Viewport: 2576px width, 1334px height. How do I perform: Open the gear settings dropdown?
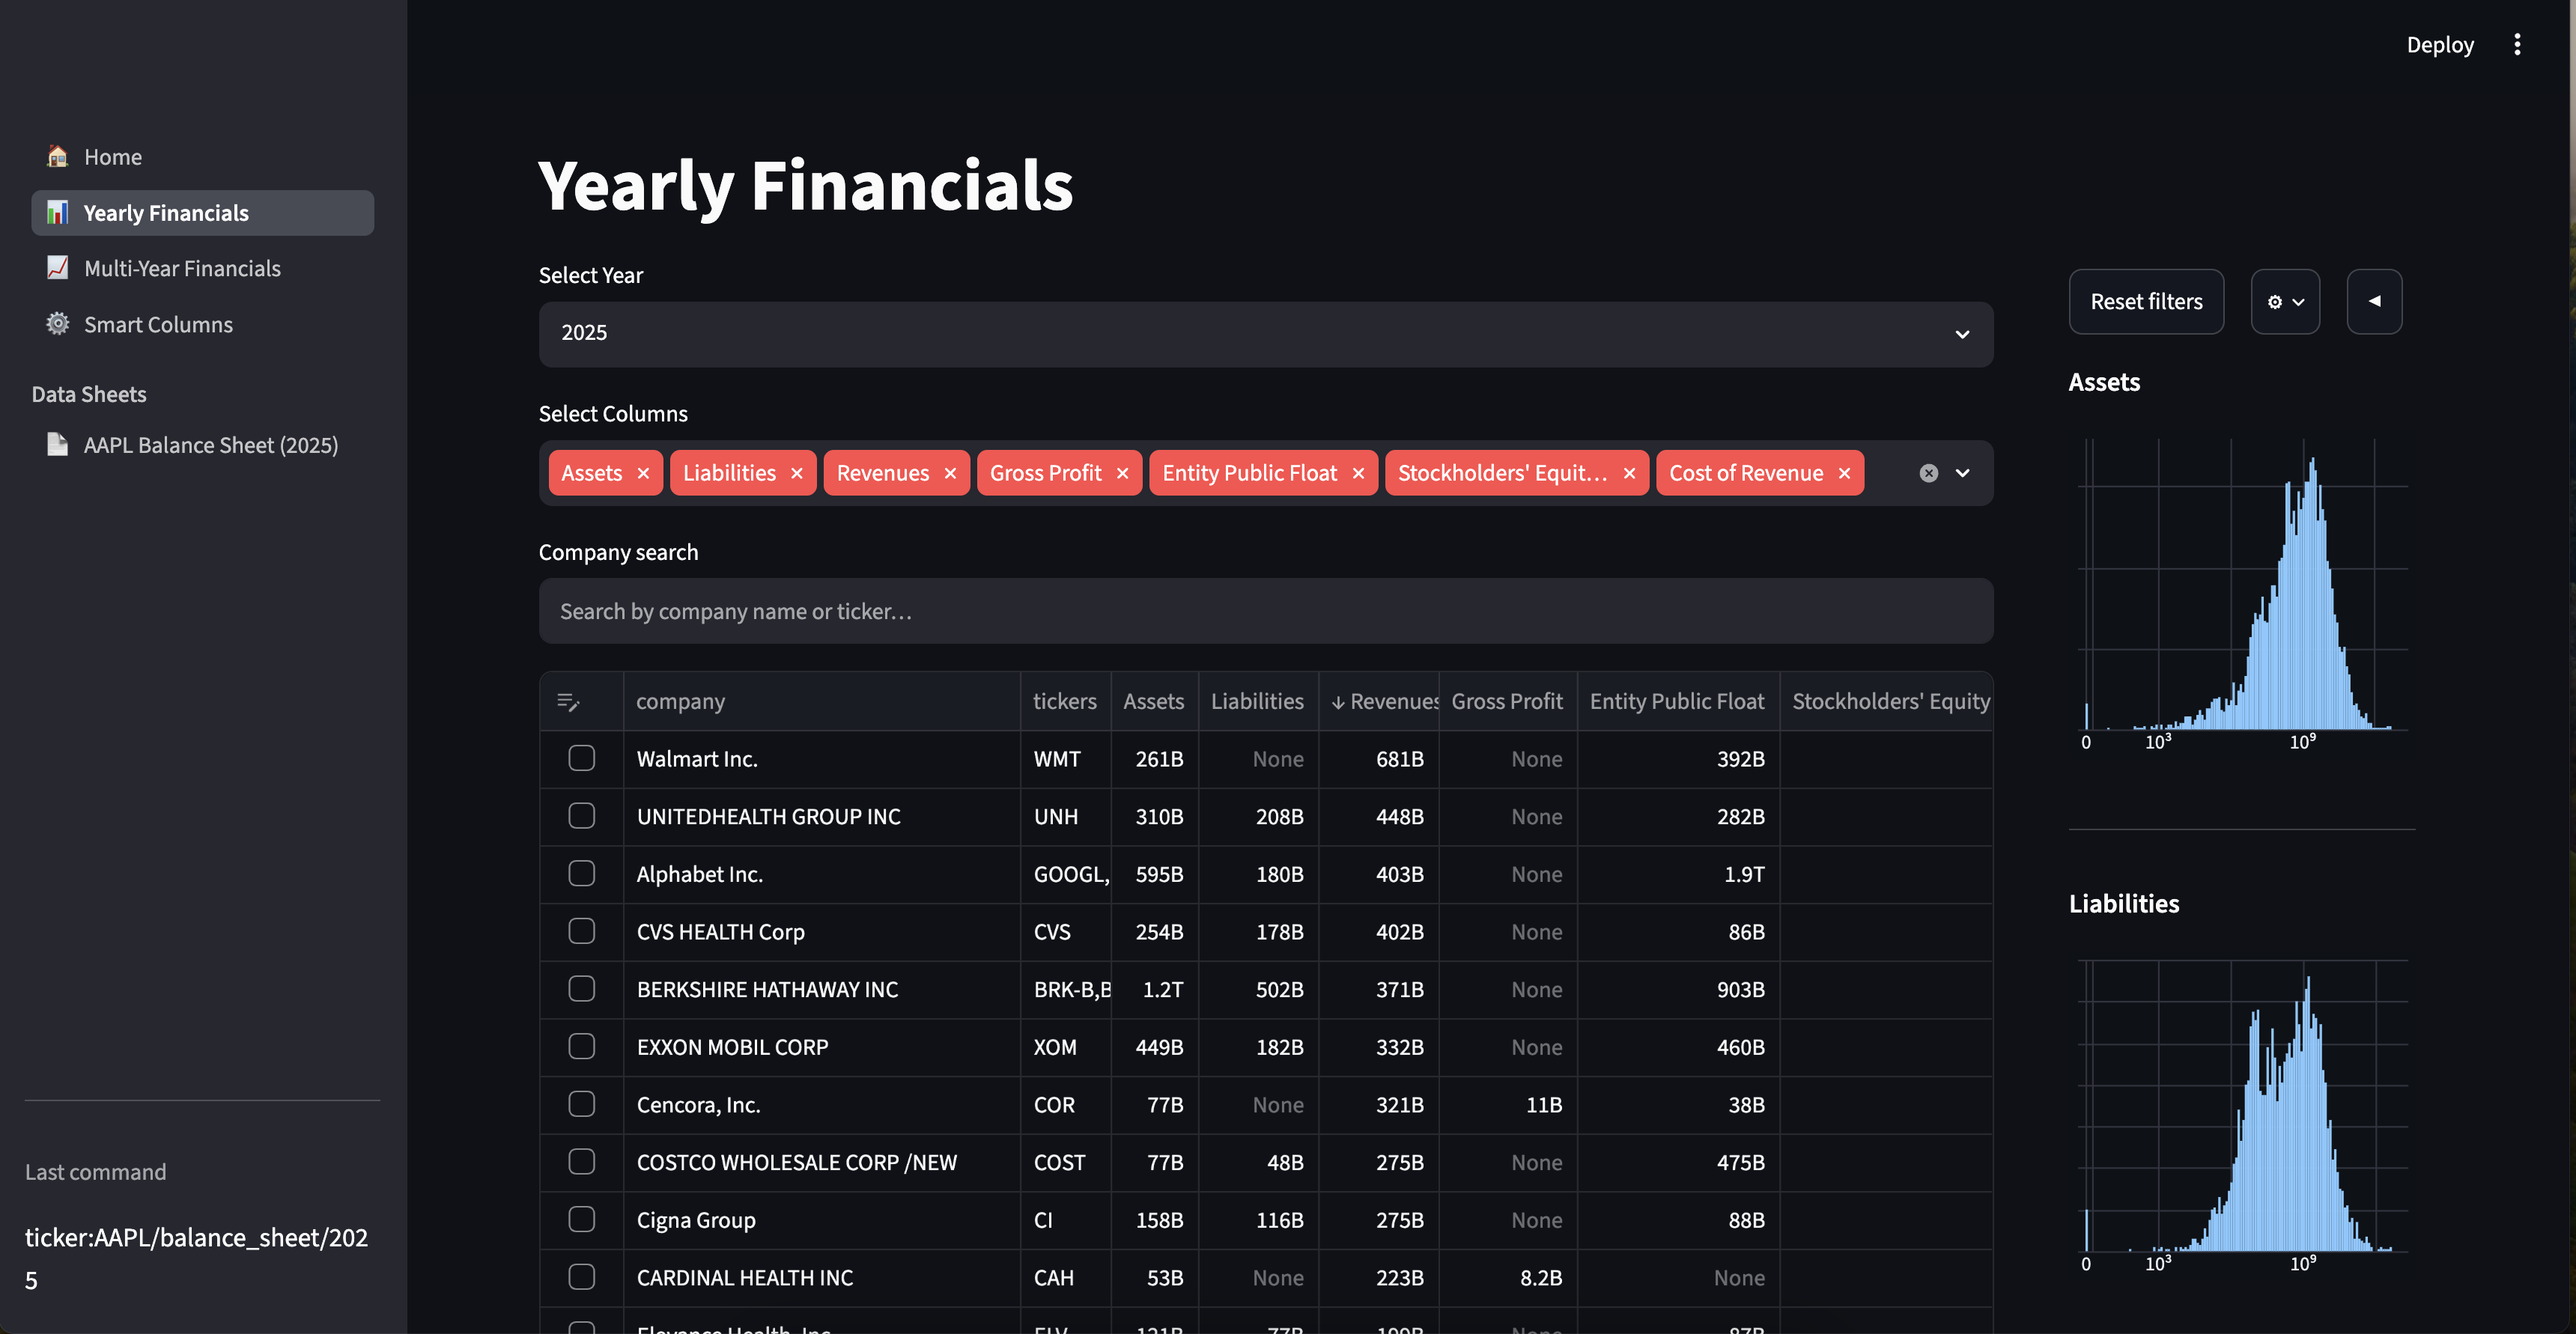(x=2285, y=301)
